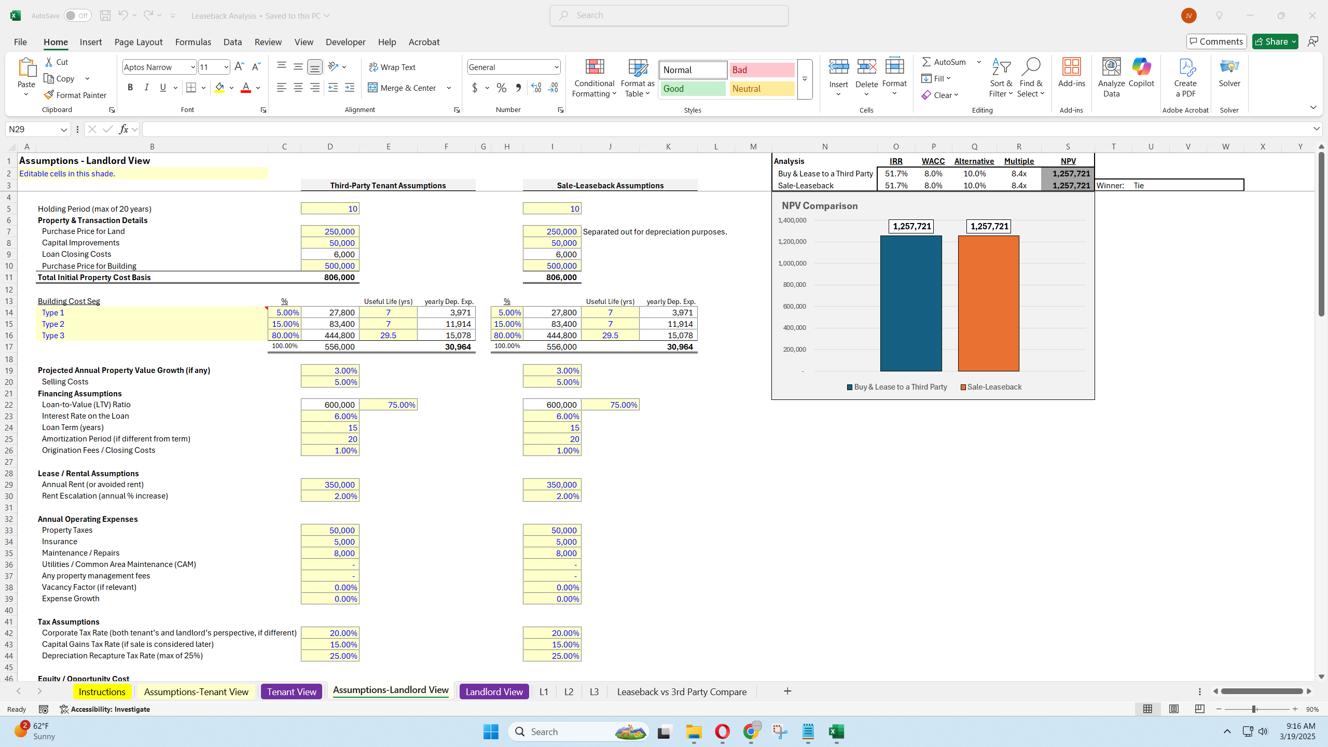Click the Percent Style icon
Viewport: 1328px width, 747px height.
point(501,88)
